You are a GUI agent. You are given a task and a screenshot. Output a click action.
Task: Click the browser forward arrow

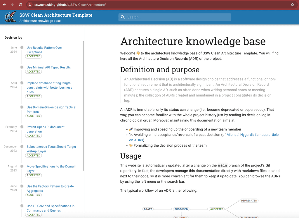12,5
